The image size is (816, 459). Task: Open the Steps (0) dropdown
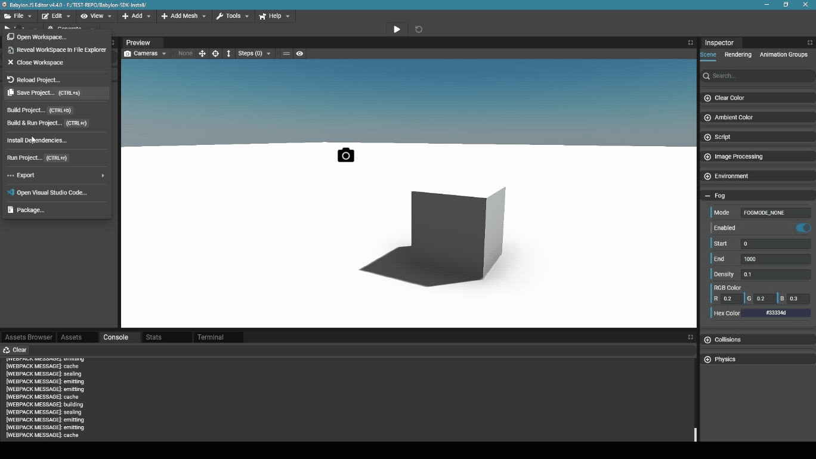tap(254, 54)
